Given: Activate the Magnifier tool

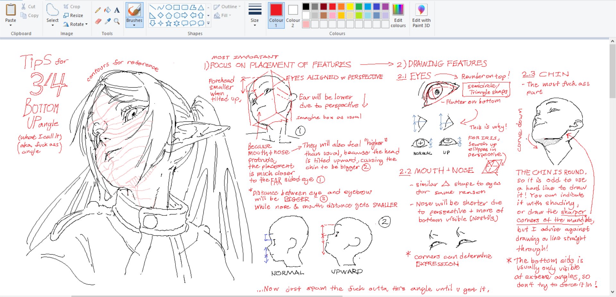Looking at the screenshot, I should [x=117, y=21].
